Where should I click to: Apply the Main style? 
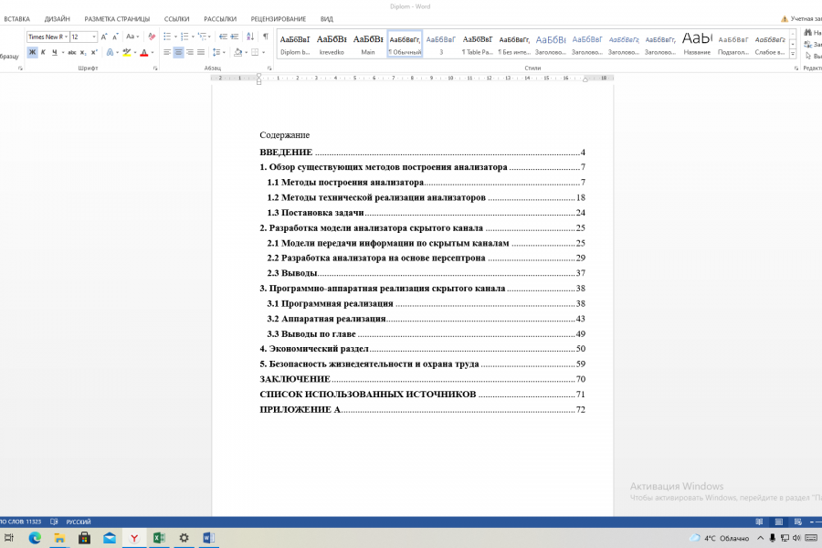point(368,44)
